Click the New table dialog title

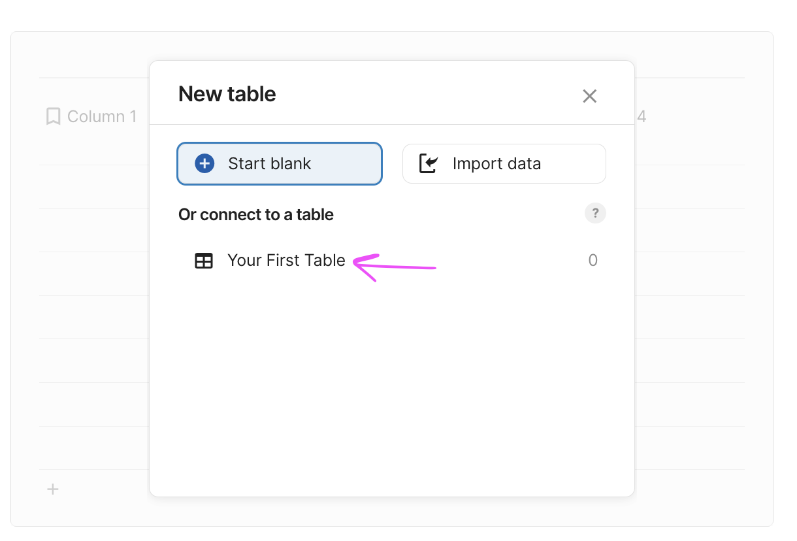pyautogui.click(x=227, y=94)
